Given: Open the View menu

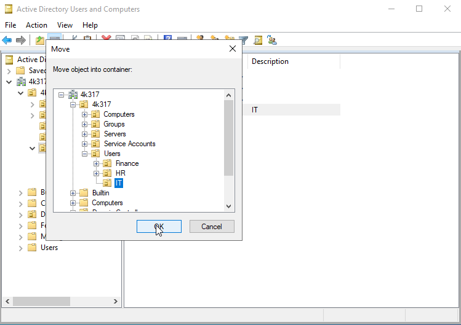Looking at the screenshot, I should (x=65, y=25).
